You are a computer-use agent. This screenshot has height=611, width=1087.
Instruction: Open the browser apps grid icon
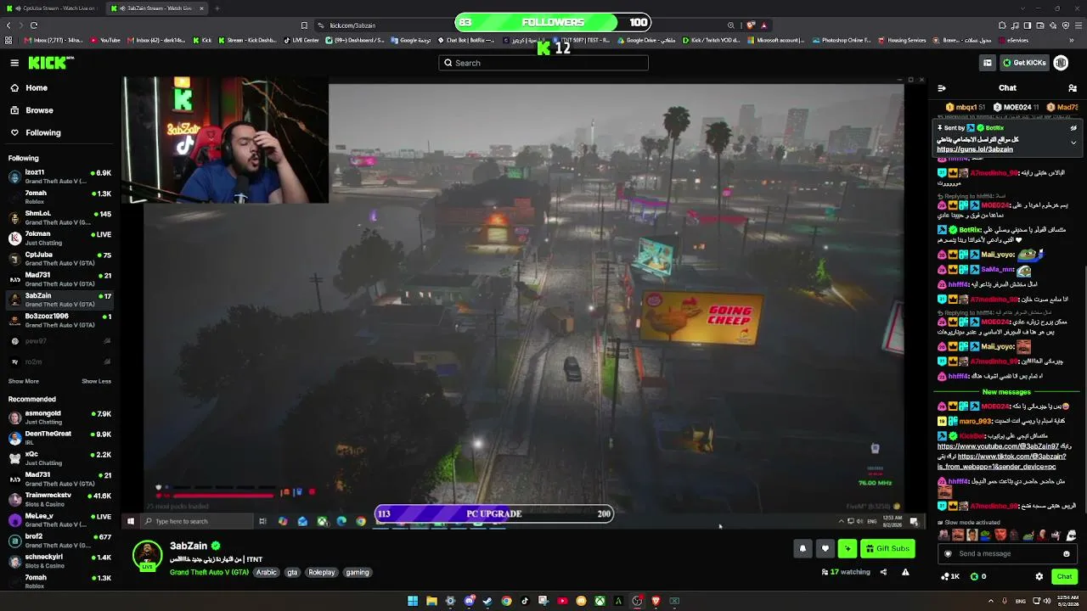click(8, 40)
